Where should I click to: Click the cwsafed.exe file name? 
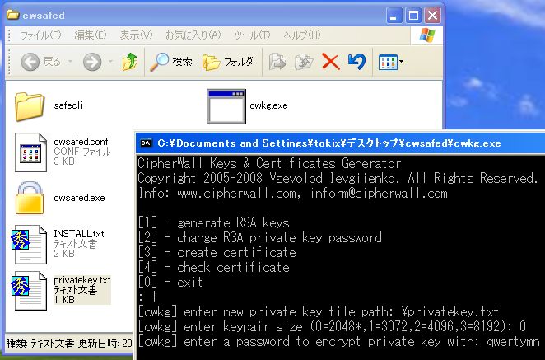(79, 198)
